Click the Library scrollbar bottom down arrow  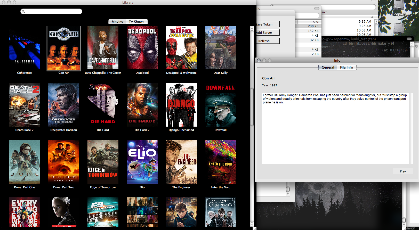252,225
